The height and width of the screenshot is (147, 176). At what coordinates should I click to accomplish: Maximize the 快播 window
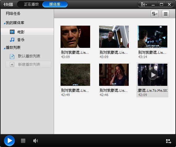pos(161,5)
